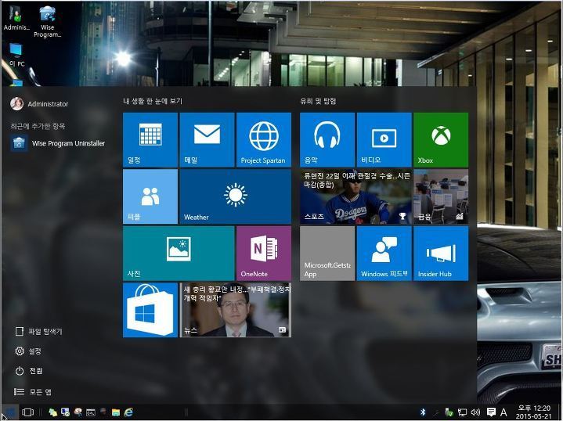
Task: Click the volume speaker tray icon
Action: pos(476,412)
